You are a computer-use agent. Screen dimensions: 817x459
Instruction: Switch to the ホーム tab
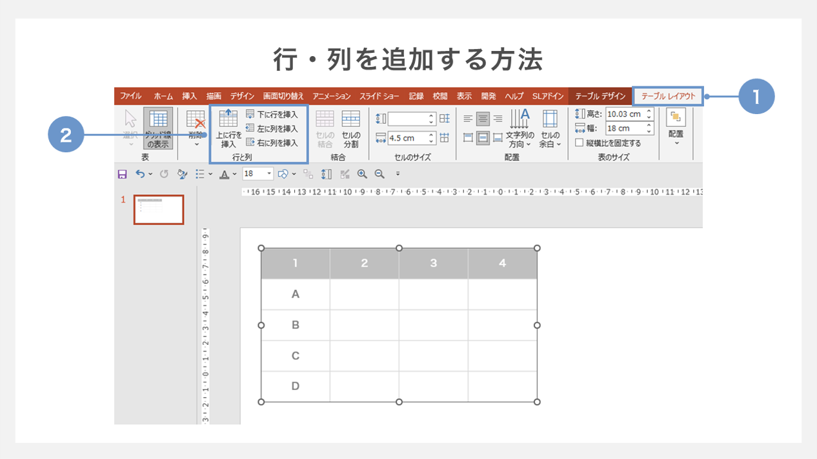(163, 96)
